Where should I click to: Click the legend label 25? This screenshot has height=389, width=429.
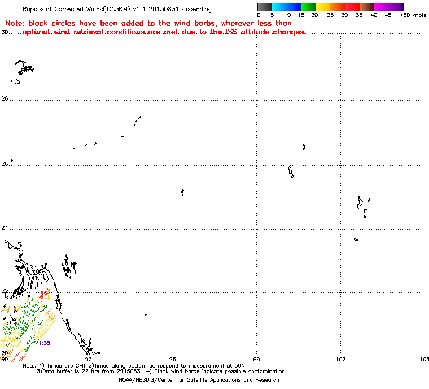click(x=330, y=15)
